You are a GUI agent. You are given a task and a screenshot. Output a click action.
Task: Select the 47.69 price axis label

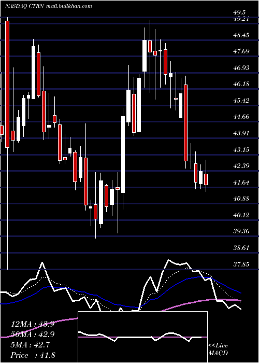[x=241, y=51]
